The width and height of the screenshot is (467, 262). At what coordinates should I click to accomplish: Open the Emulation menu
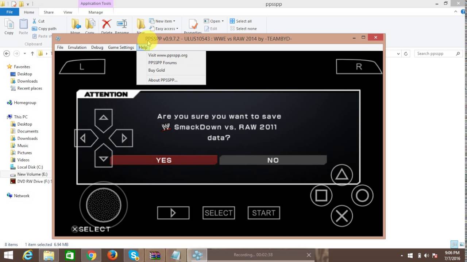pyautogui.click(x=77, y=47)
